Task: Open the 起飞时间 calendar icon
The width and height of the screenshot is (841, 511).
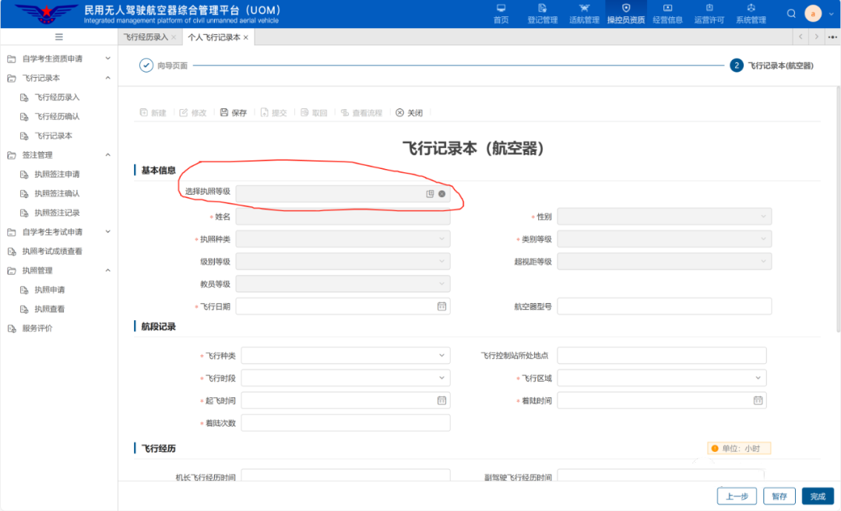Action: pos(442,400)
